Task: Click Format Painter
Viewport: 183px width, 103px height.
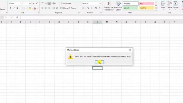Action: coord(3,9)
